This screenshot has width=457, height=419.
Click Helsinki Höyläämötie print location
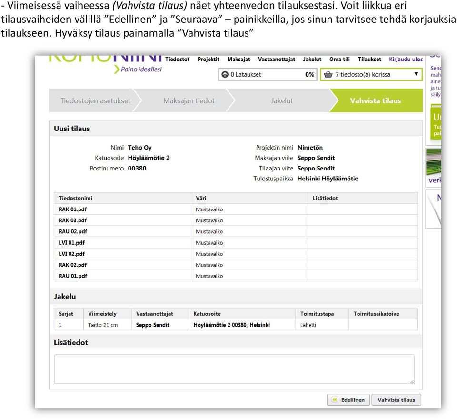(x=328, y=179)
